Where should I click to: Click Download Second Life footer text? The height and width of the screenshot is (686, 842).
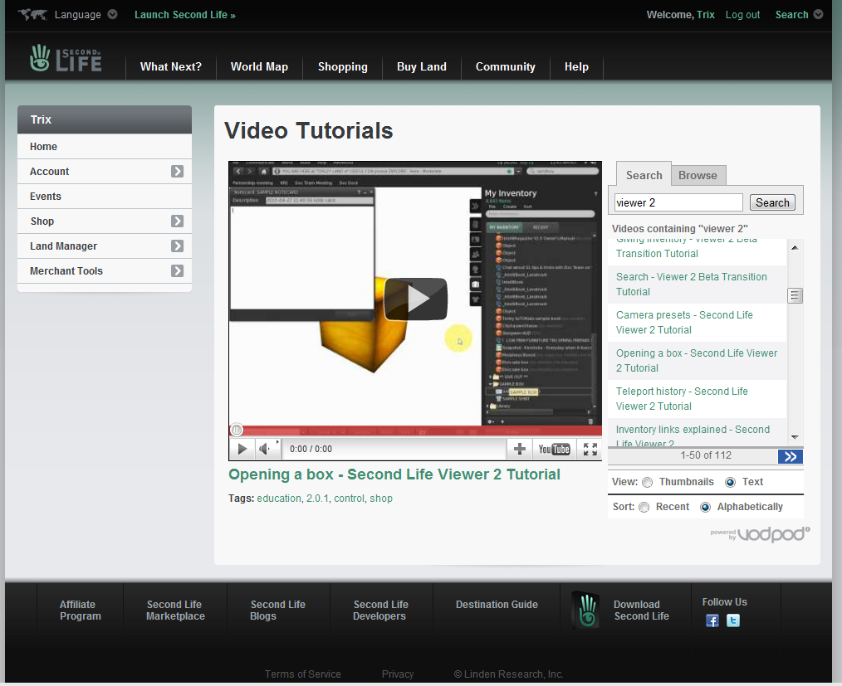point(641,611)
